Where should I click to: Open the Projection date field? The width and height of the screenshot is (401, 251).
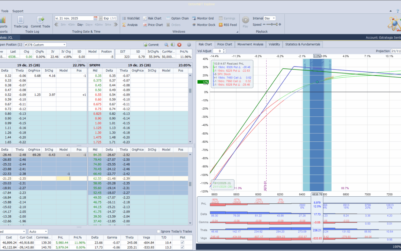point(396,51)
